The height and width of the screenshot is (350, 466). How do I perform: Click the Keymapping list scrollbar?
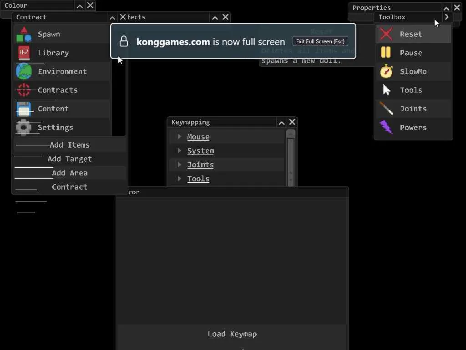pyautogui.click(x=291, y=158)
